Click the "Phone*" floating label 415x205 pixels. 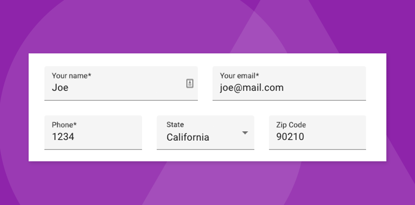point(64,125)
